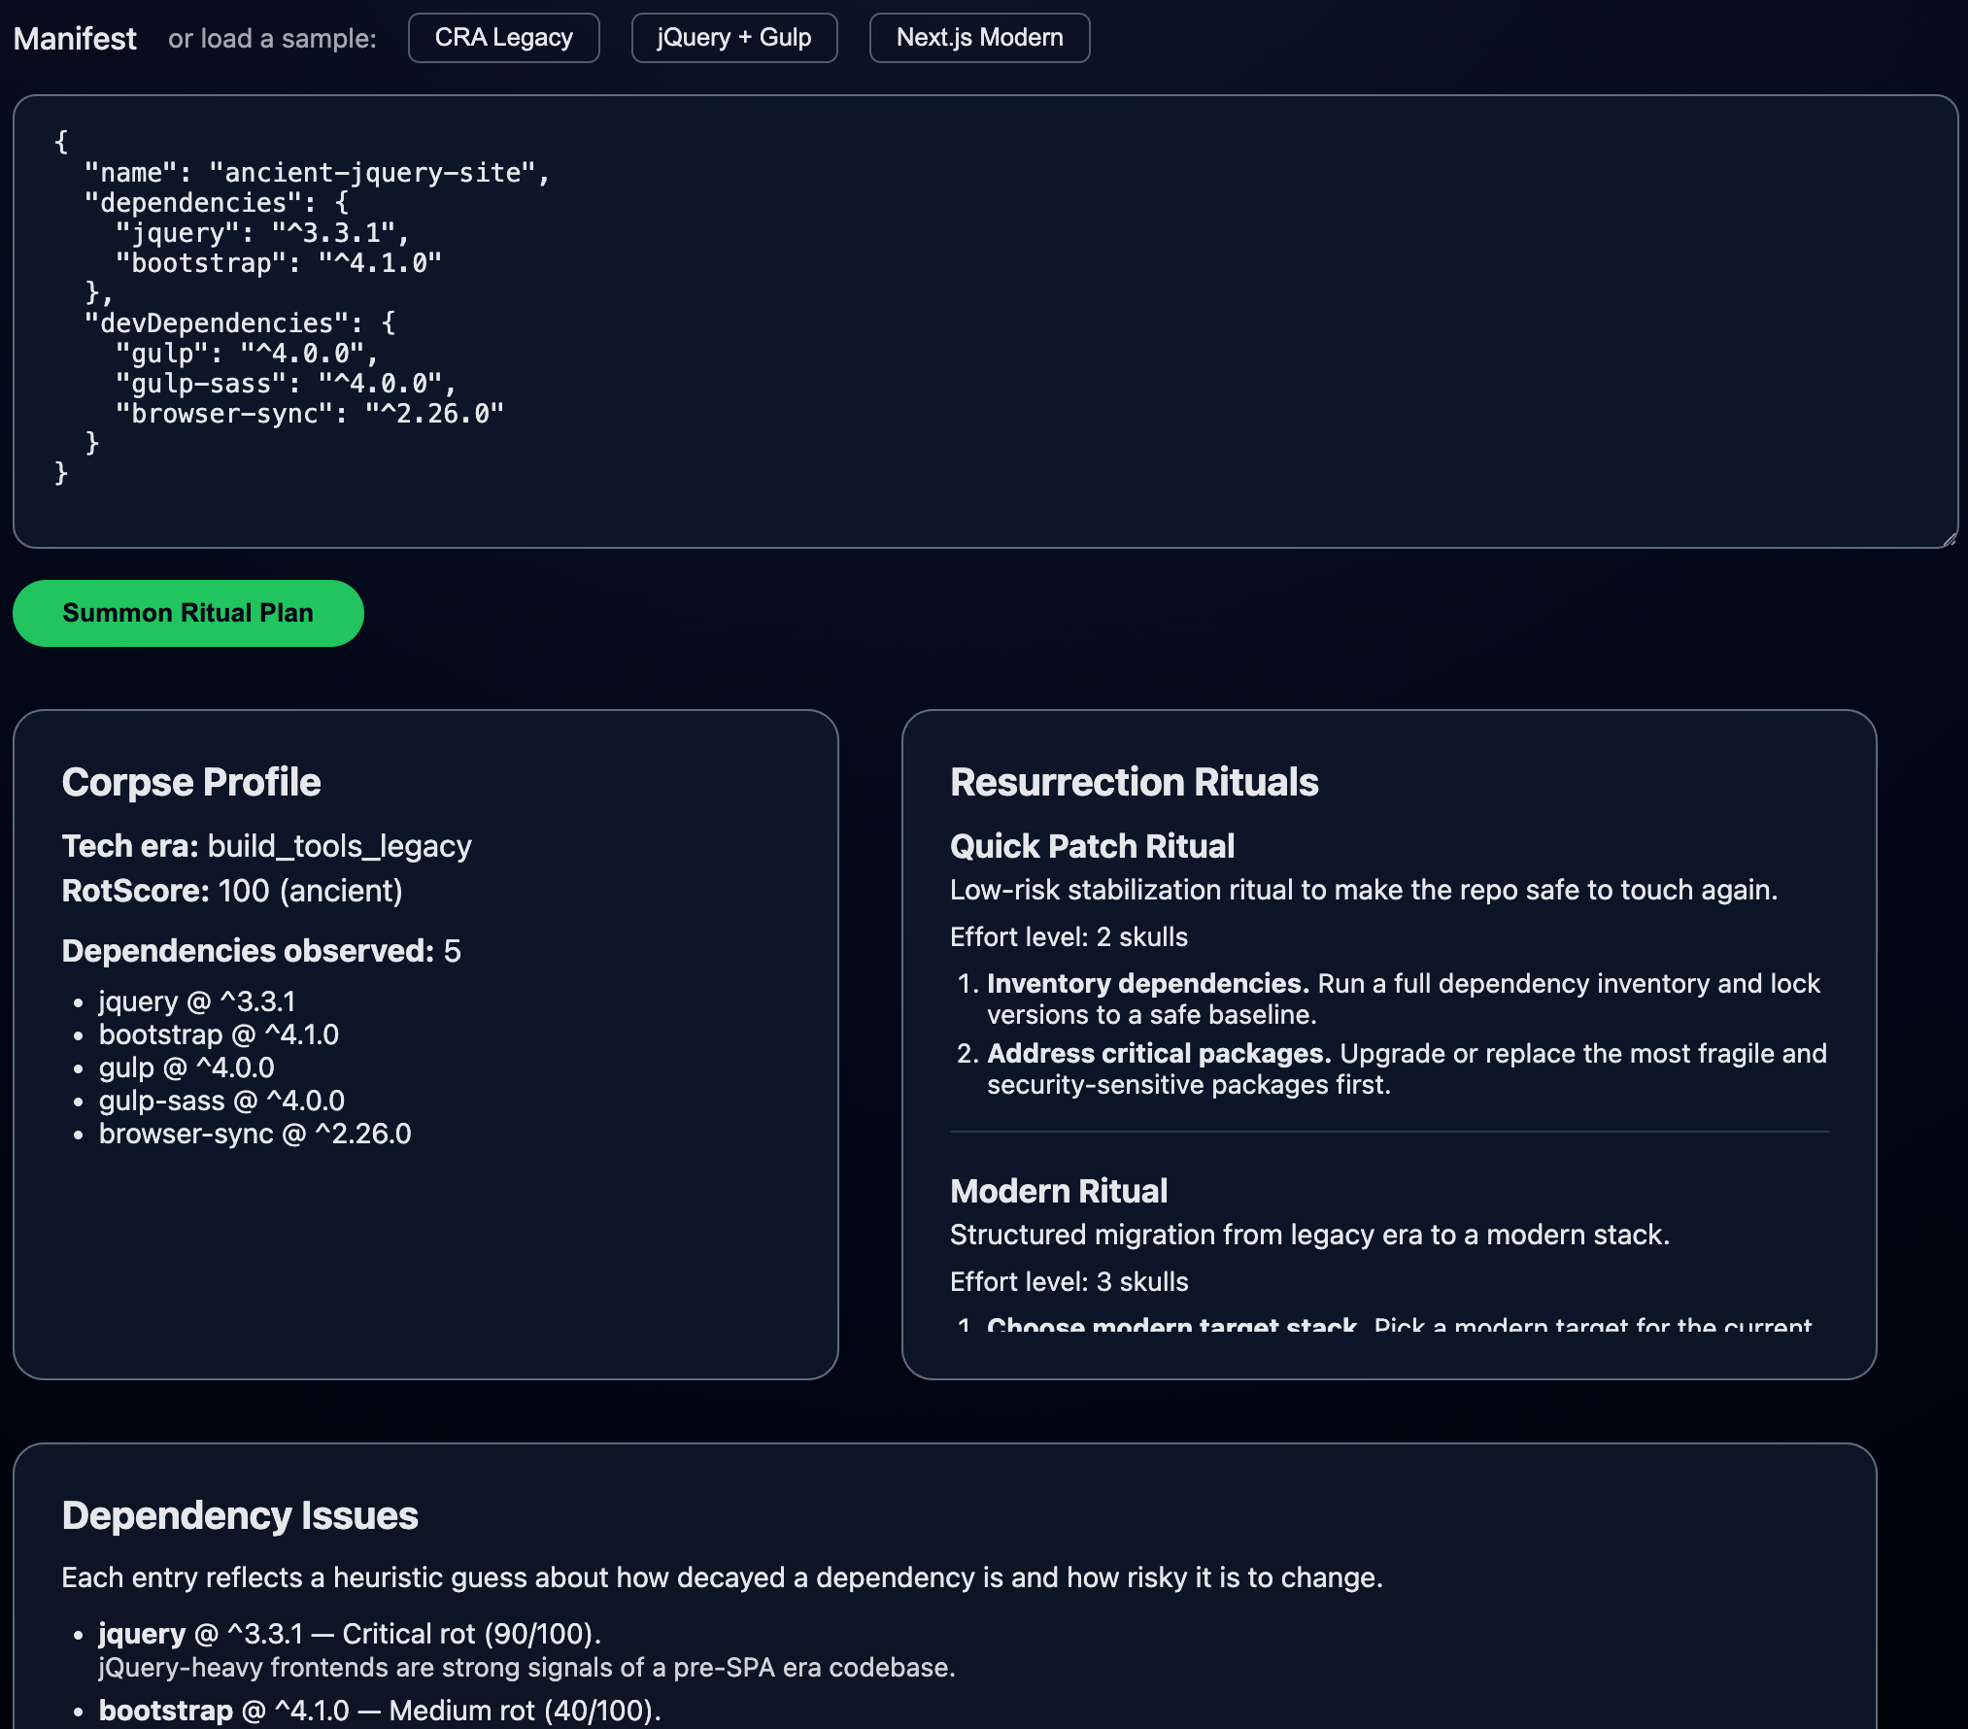Click the bootstrap Medium rot issue entry
The height and width of the screenshot is (1729, 1968).
(x=379, y=1711)
